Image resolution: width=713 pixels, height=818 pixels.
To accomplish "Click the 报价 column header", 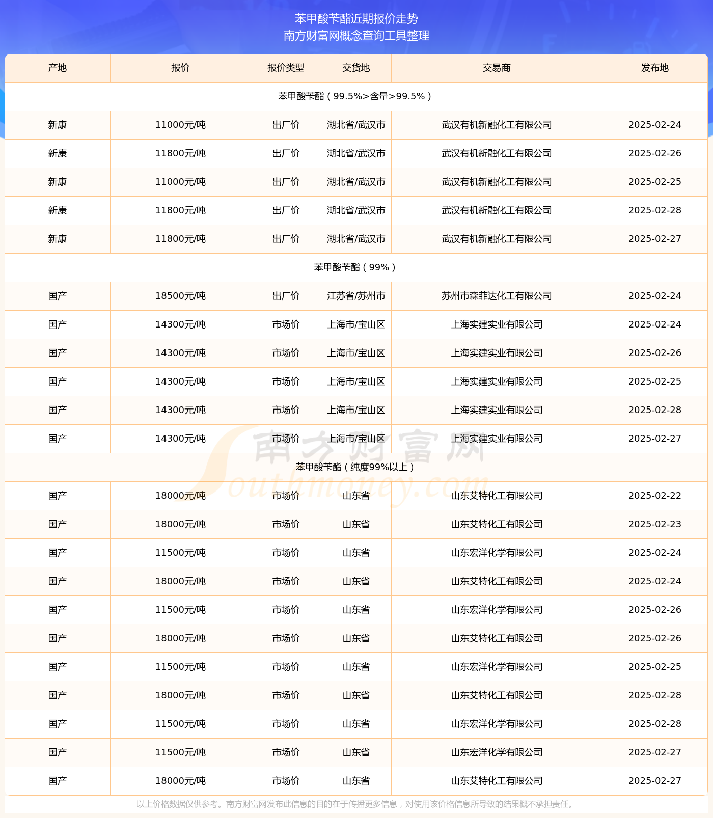I will click(x=180, y=68).
